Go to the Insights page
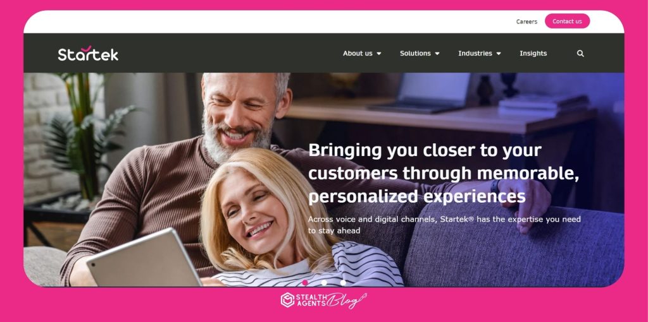The height and width of the screenshot is (322, 648). click(533, 53)
